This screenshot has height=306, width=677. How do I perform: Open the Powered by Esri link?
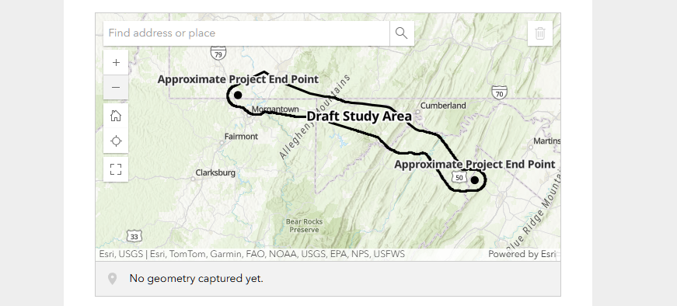click(x=522, y=254)
